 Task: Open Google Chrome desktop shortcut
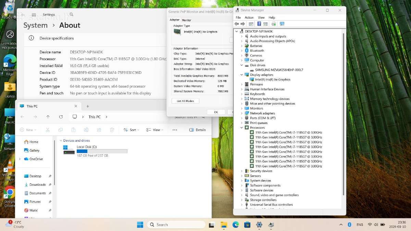click(x=10, y=197)
